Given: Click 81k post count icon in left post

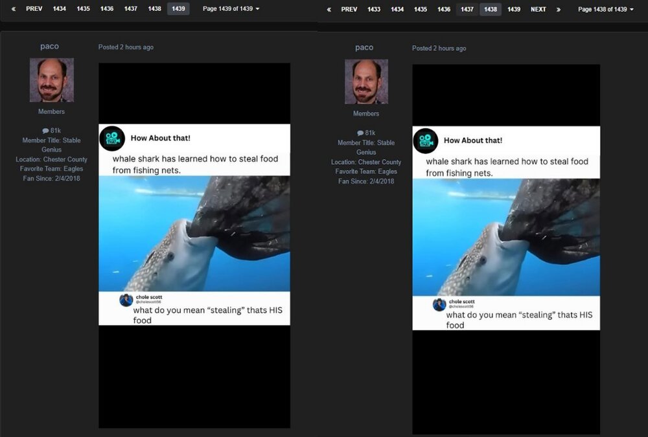Looking at the screenshot, I should [x=45, y=131].
